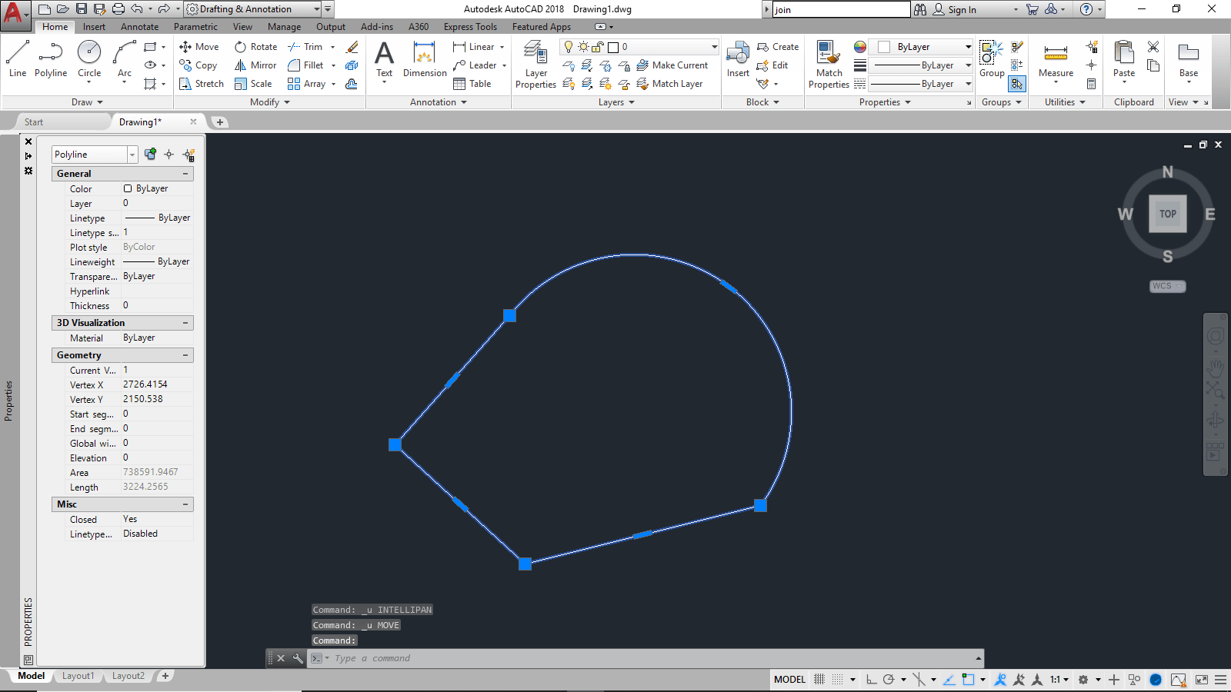Screen dimensions: 1231x692
Task: Click the Insert block icon
Action: coord(738,59)
